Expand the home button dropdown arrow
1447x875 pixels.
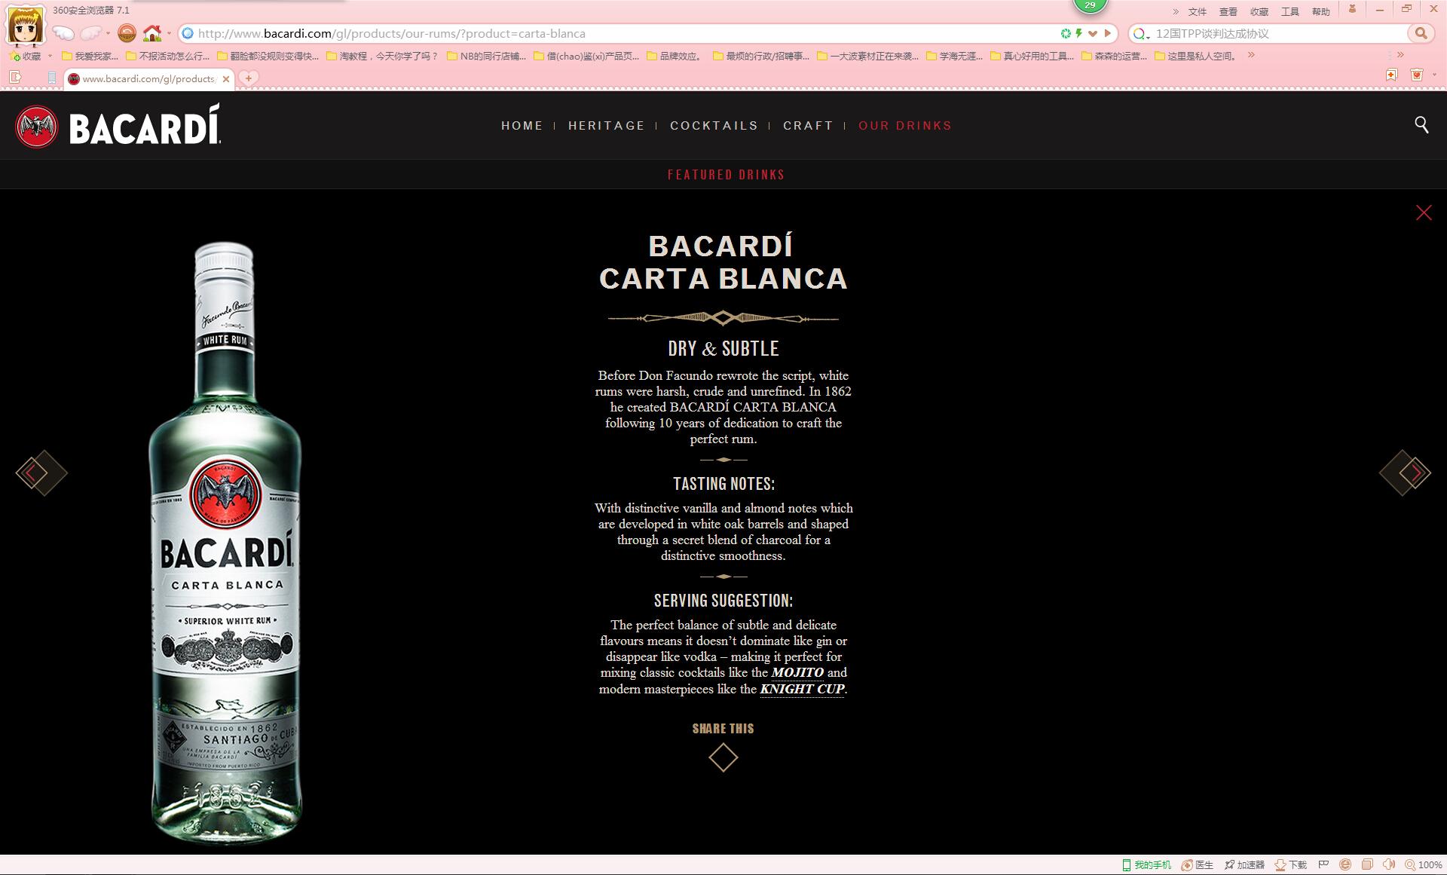click(169, 33)
